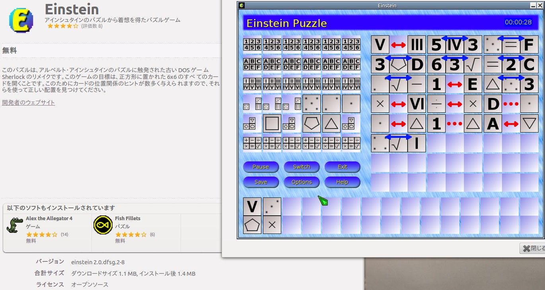Click the 5 tile in the 5, IV, 3 hint
545x290 pixels.
tap(437, 44)
